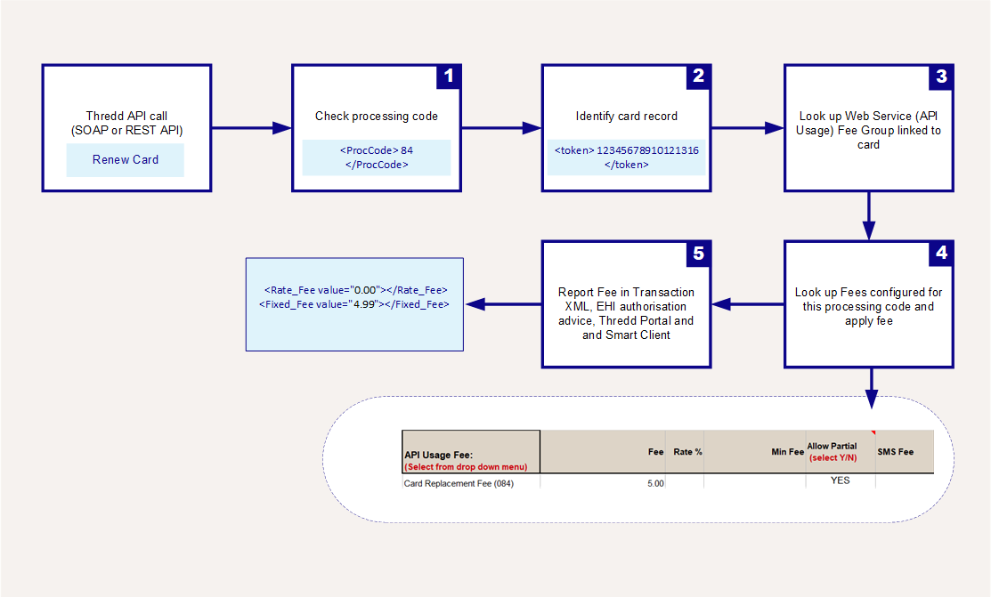Screen dimensions: 991x597
Task: Click 'Report Fee in Transaction XML' text
Action: coord(626,300)
